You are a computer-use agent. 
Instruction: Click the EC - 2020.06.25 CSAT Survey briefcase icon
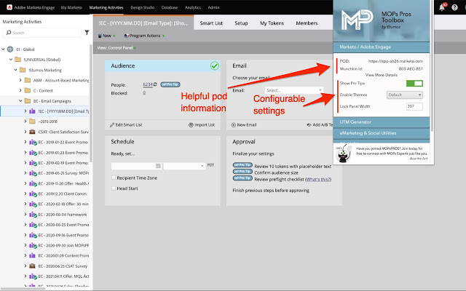(x=32, y=266)
